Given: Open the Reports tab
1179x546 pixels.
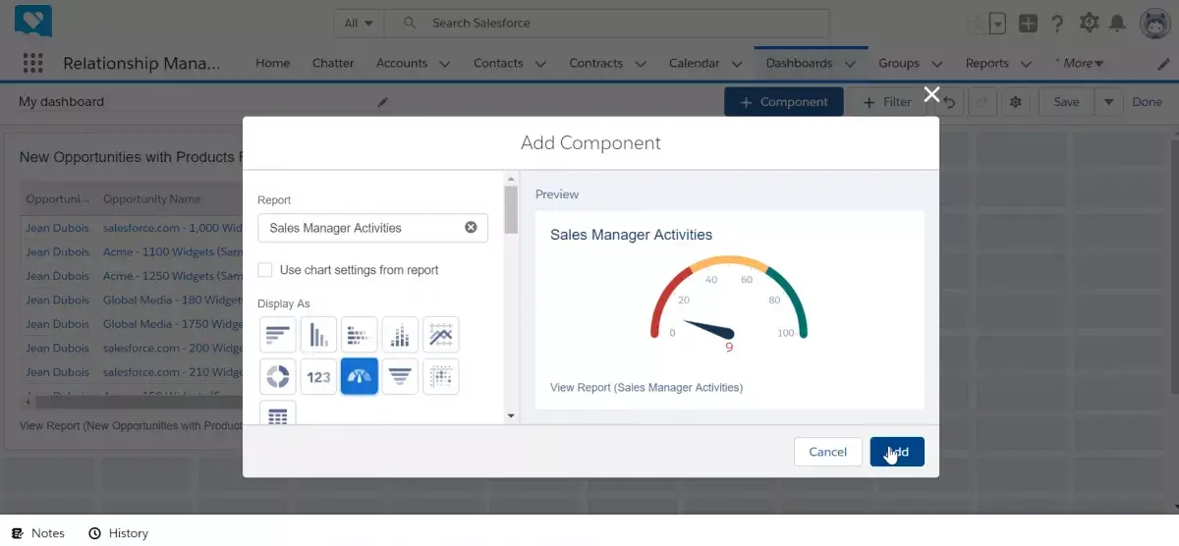Looking at the screenshot, I should (987, 63).
